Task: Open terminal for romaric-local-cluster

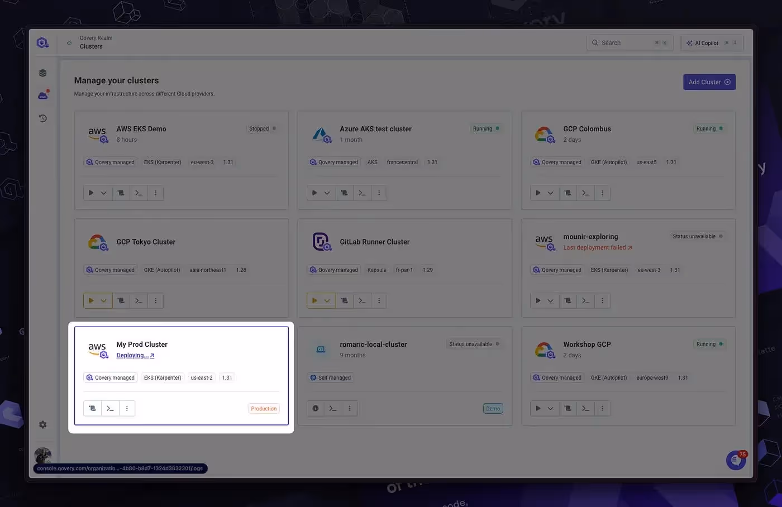Action: [x=332, y=408]
